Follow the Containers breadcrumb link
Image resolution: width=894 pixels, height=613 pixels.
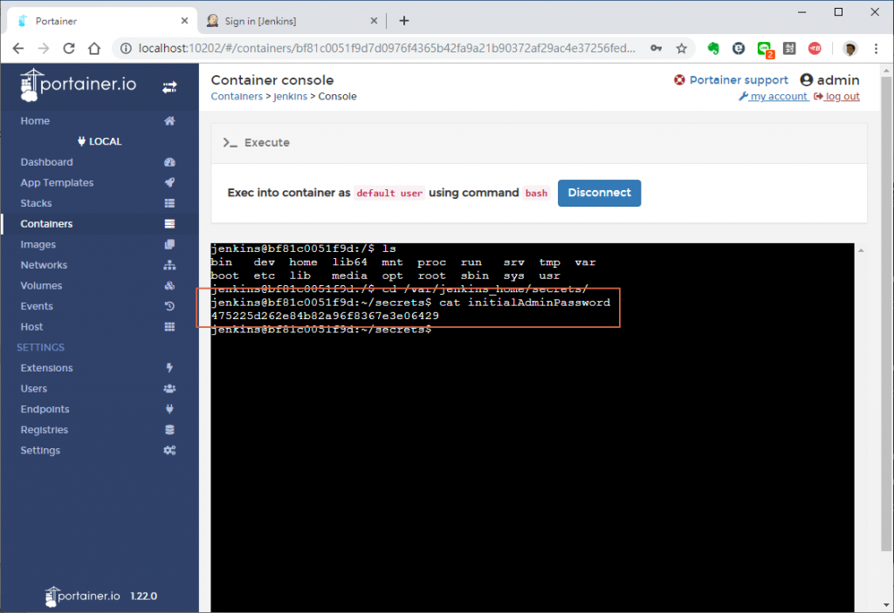point(237,96)
